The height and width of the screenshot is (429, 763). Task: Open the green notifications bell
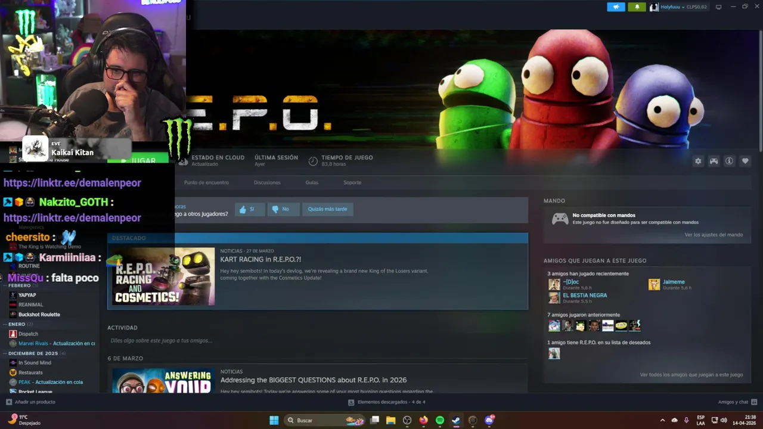click(x=637, y=7)
